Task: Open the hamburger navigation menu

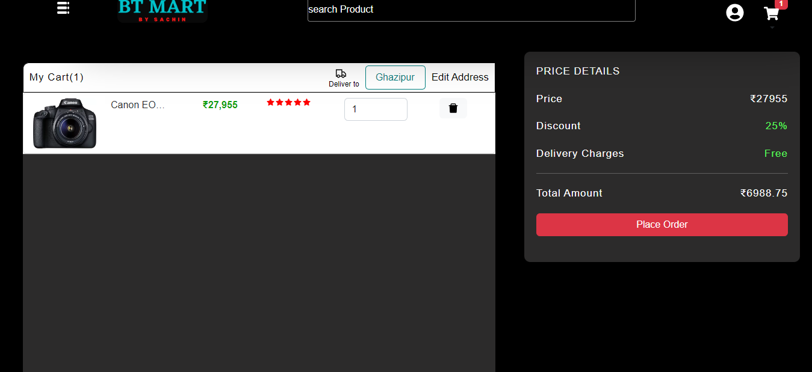Action: pos(63,8)
